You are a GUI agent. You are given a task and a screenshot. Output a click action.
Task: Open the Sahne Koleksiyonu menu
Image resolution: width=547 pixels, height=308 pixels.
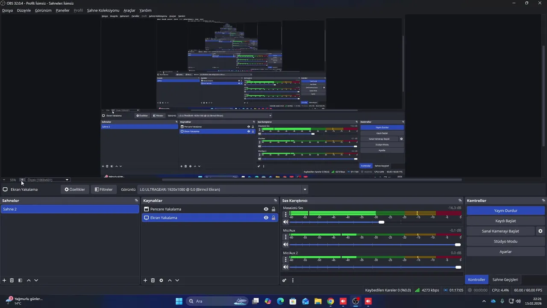[x=103, y=10]
